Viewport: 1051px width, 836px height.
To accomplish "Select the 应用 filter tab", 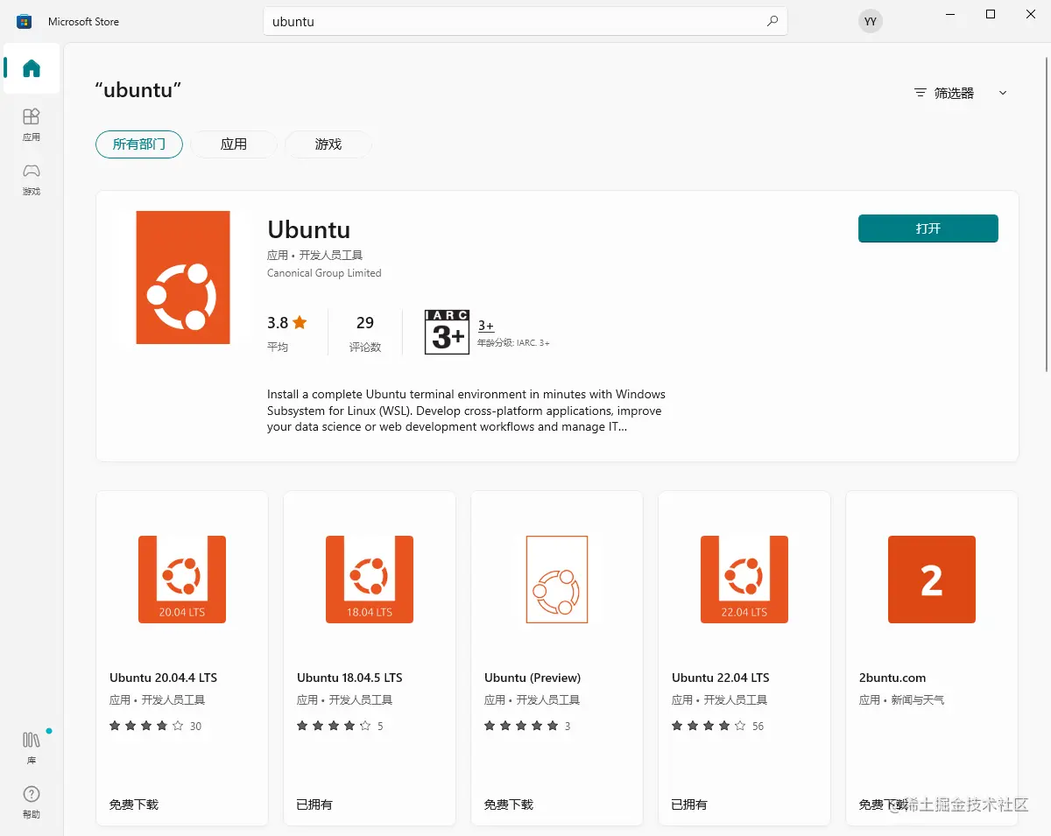I will 234,144.
